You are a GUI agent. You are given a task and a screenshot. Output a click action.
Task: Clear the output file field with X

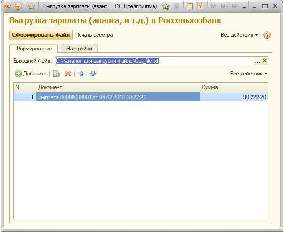(265, 61)
